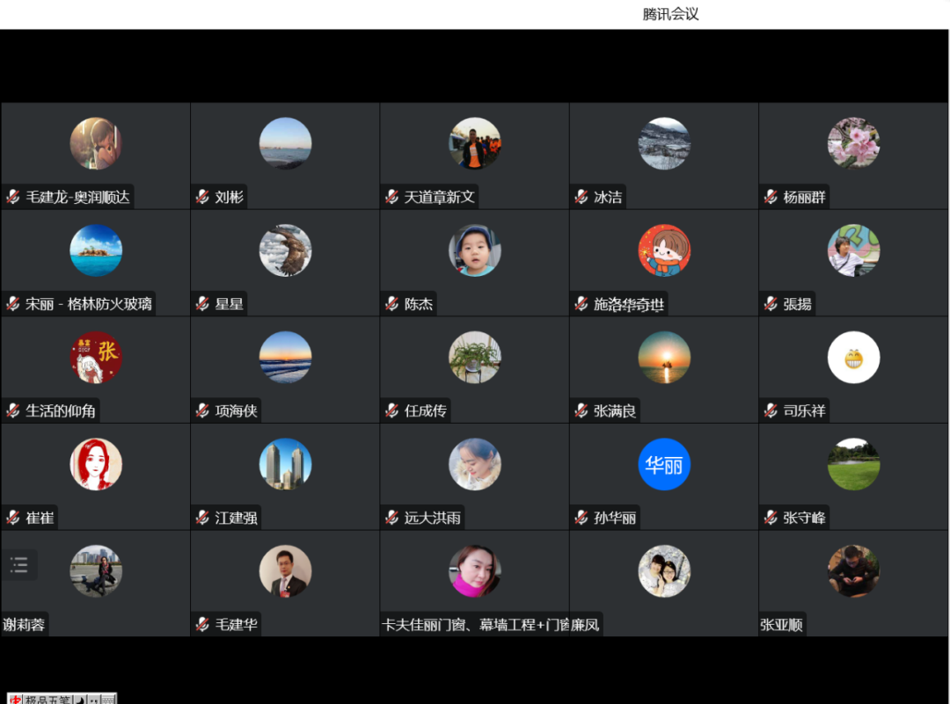Click the muted mic icon next to 张守峰
The height and width of the screenshot is (704, 950).
(769, 517)
